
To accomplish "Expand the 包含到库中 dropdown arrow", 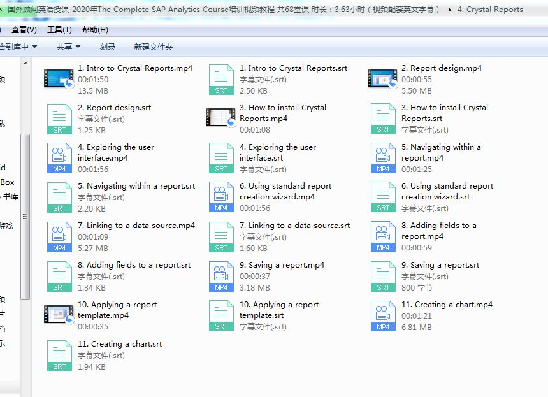I will (34, 47).
